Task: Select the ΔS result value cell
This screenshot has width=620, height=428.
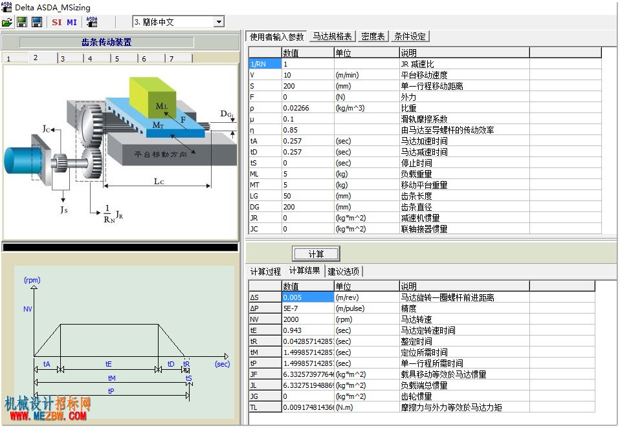Action: [x=307, y=297]
